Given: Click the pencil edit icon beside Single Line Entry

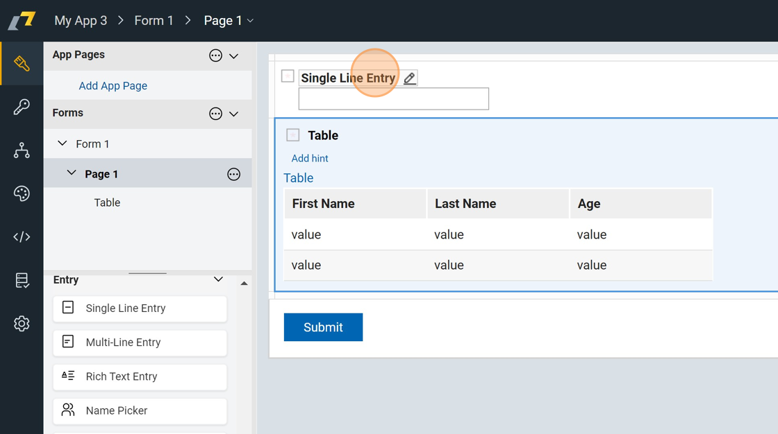Looking at the screenshot, I should [x=410, y=78].
